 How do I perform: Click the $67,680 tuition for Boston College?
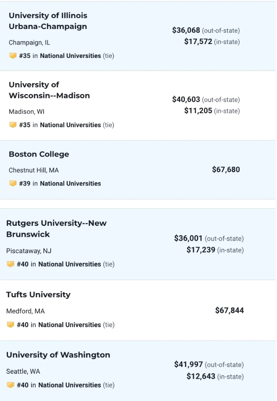click(226, 170)
